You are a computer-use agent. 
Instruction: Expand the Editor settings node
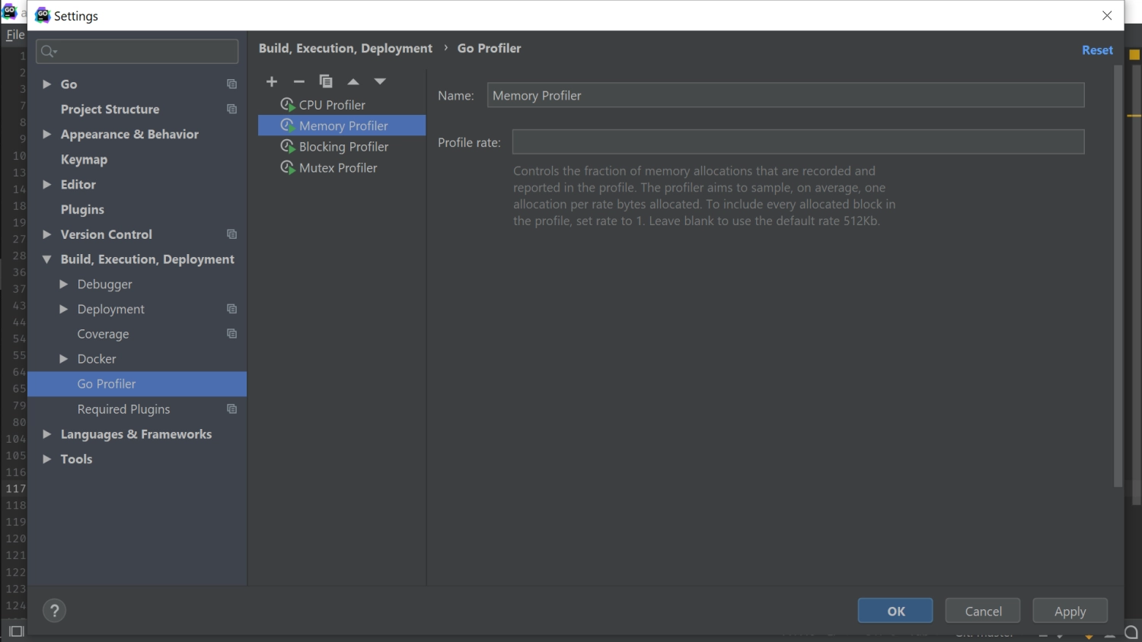46,184
